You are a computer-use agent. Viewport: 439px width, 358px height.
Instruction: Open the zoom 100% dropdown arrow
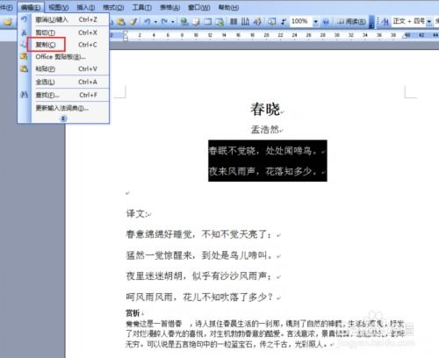[315, 22]
